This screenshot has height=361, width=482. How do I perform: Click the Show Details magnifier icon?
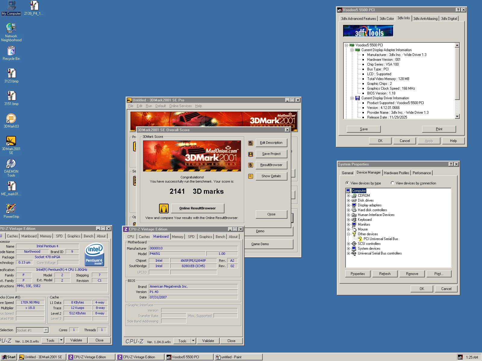coord(251,176)
